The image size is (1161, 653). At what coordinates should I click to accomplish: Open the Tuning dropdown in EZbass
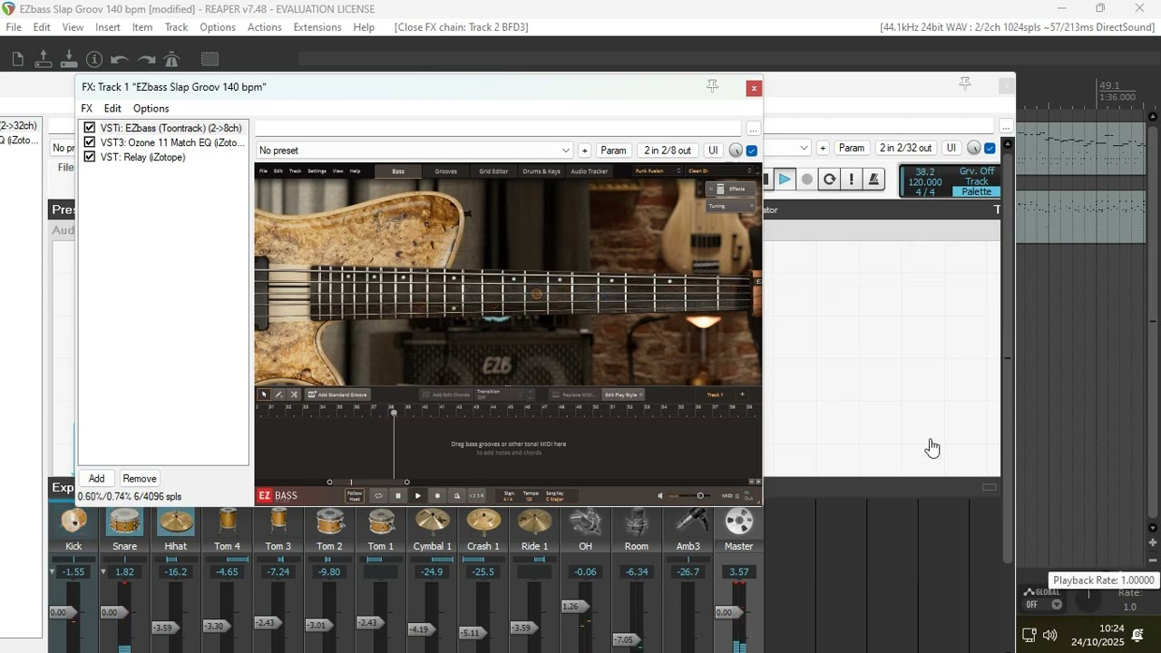tap(731, 206)
